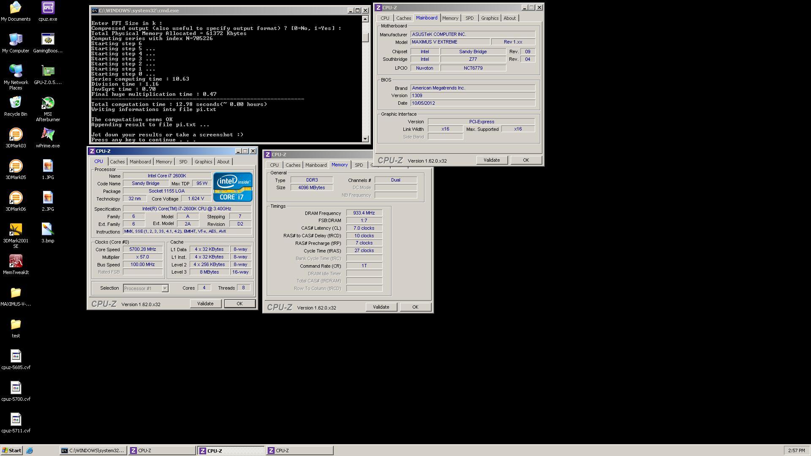Click Validate in the Memory window

tap(381, 307)
